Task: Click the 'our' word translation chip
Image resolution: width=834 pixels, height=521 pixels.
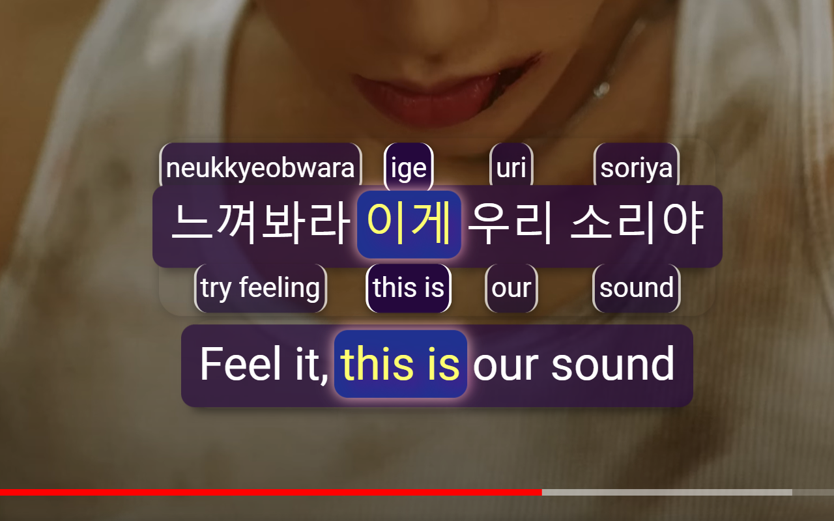Action: [x=511, y=288]
